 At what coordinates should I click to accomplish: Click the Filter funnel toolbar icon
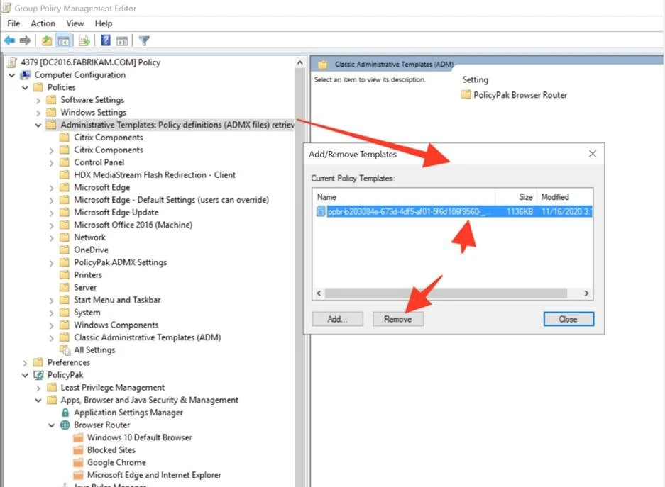pos(144,41)
